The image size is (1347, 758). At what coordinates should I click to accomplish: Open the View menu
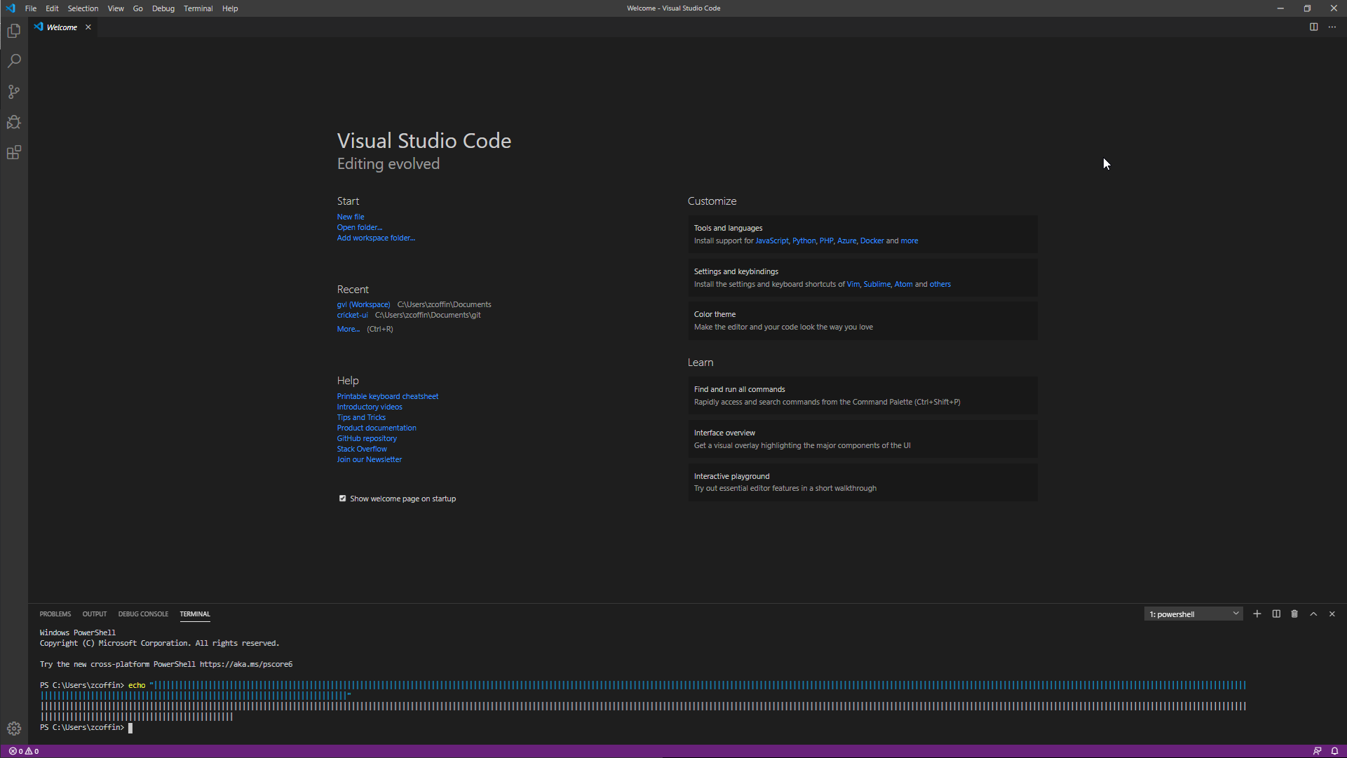116,8
